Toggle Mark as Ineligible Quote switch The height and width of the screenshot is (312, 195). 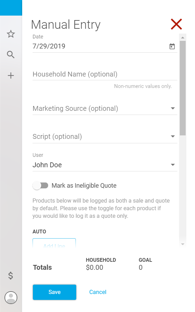(x=41, y=186)
